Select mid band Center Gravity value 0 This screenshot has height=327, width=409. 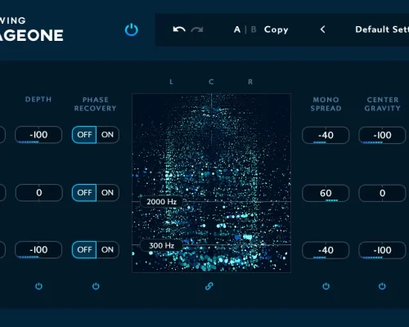382,193
